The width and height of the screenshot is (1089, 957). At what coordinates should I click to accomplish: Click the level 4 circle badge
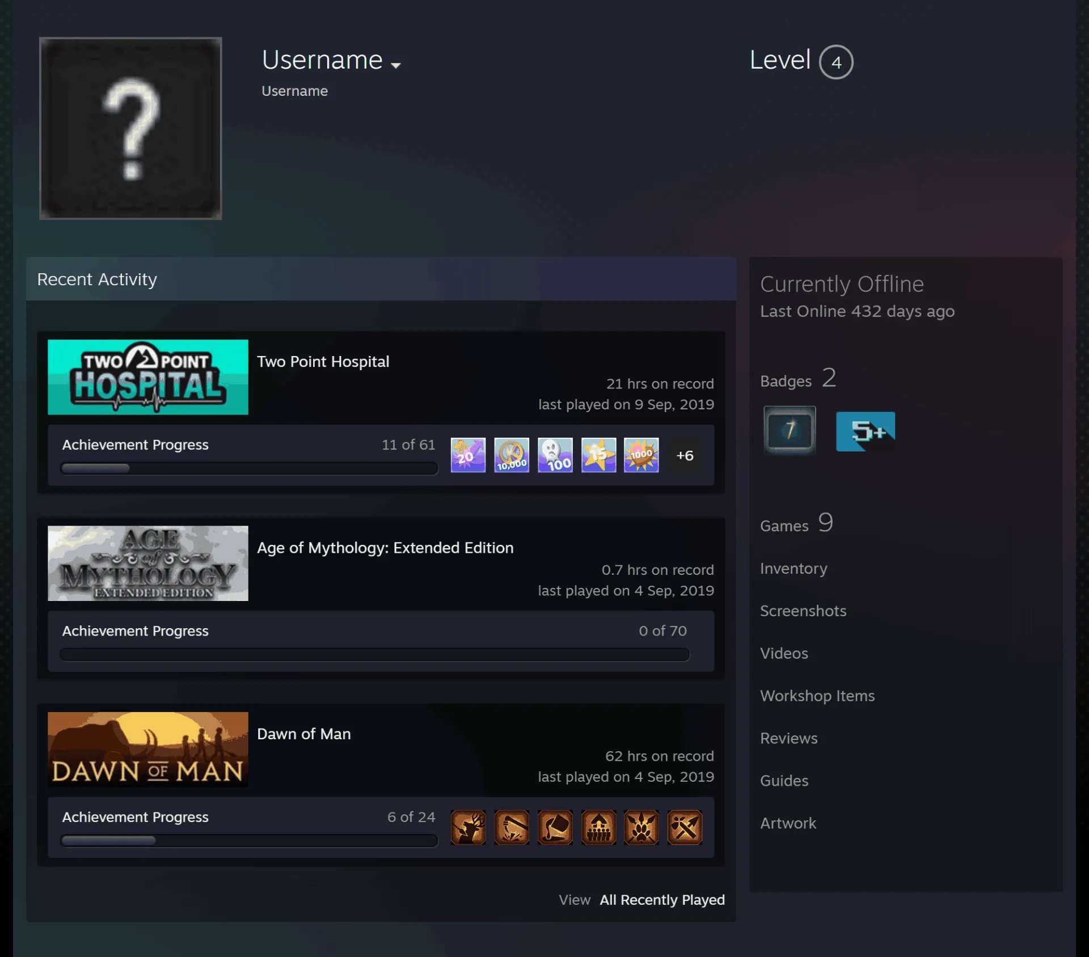coord(836,62)
